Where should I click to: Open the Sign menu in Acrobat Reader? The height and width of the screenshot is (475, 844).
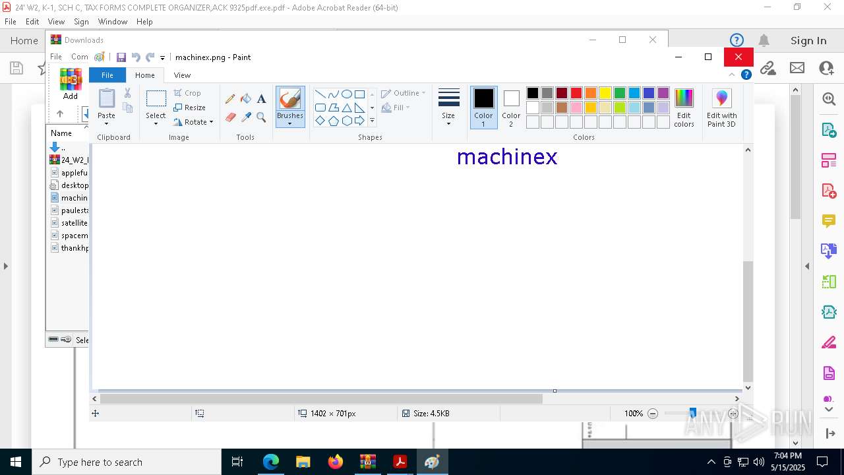pos(81,22)
